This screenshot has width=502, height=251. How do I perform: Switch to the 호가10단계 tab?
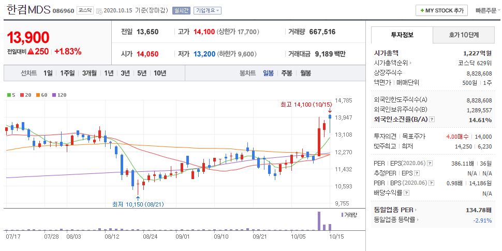click(x=464, y=35)
